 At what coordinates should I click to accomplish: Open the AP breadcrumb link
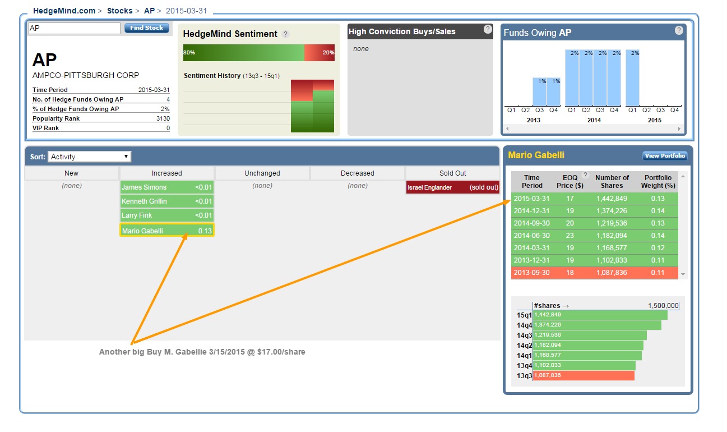(x=149, y=11)
